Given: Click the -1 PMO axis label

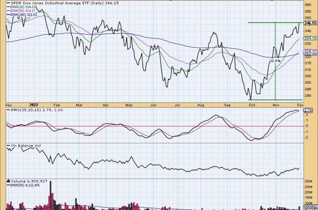Looking at the screenshot, I should (307, 132).
